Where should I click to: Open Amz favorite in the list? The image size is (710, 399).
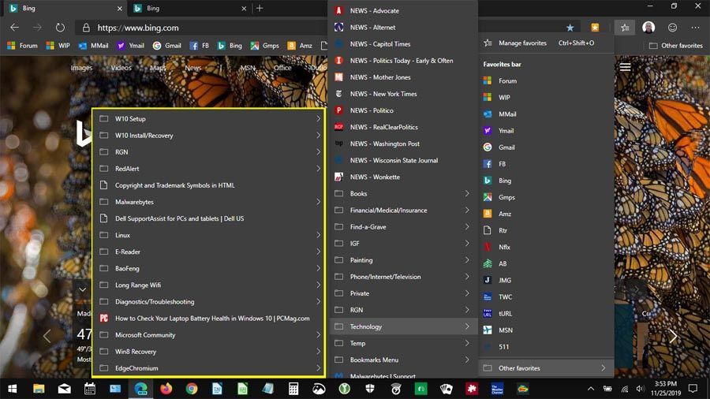pos(546,214)
